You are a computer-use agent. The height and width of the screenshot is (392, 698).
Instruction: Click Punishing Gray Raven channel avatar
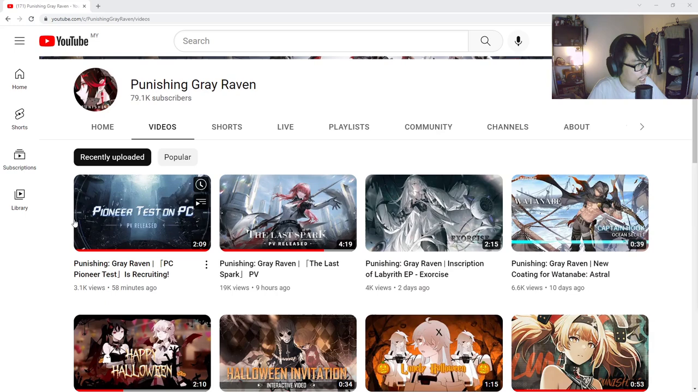coord(95,89)
